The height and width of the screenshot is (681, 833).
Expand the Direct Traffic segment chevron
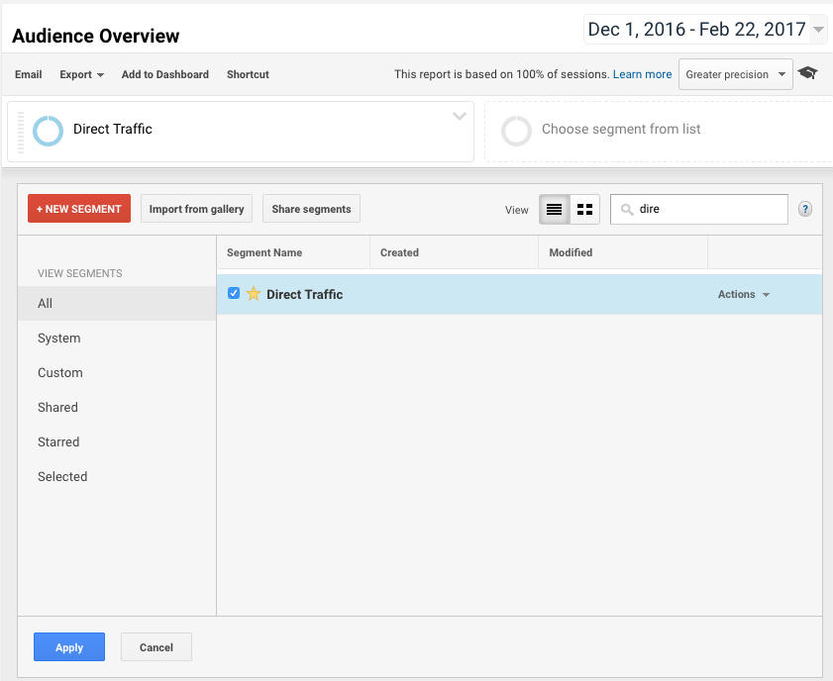(459, 116)
